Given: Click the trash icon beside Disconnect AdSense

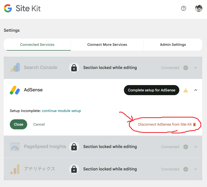Looking at the screenshot, I should point(194,125).
